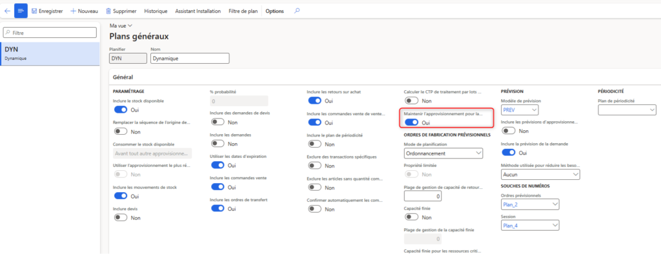Click the Enregistrer save icon

click(34, 11)
